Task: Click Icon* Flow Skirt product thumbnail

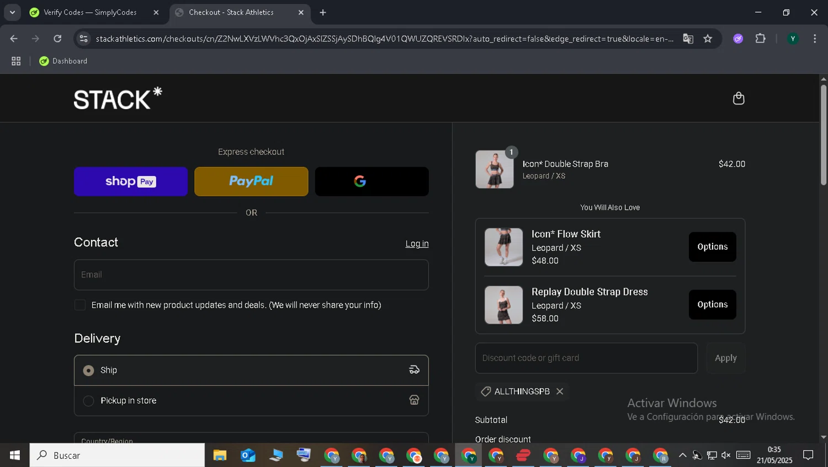Action: pos(503,247)
